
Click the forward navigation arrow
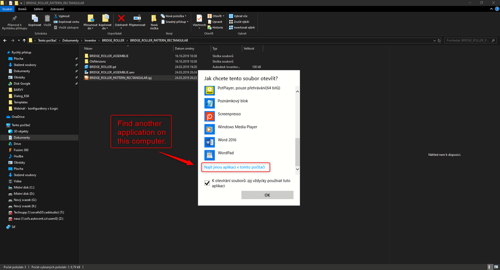[13, 40]
